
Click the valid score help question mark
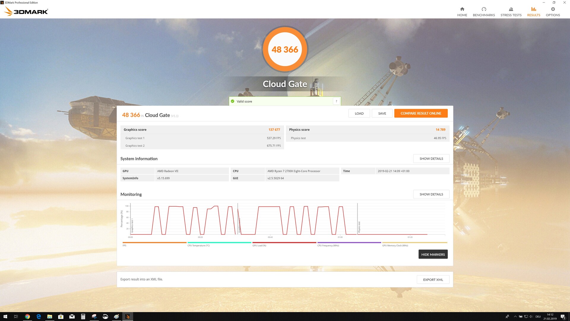coord(336,101)
